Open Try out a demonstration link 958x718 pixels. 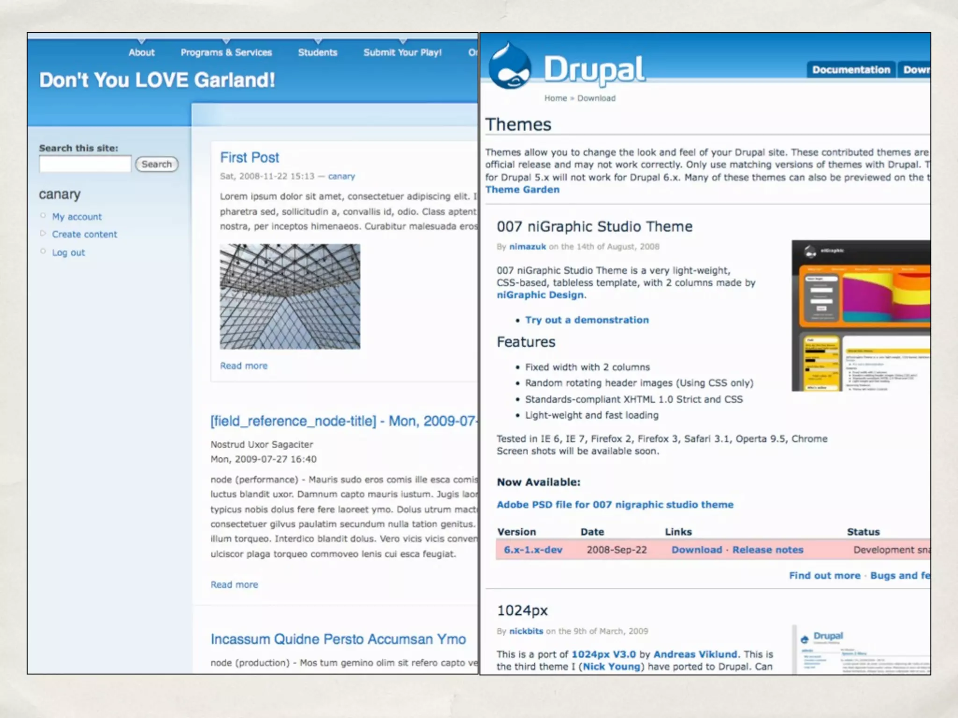587,320
